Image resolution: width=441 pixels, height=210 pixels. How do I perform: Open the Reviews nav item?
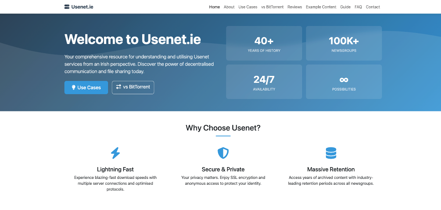[295, 7]
